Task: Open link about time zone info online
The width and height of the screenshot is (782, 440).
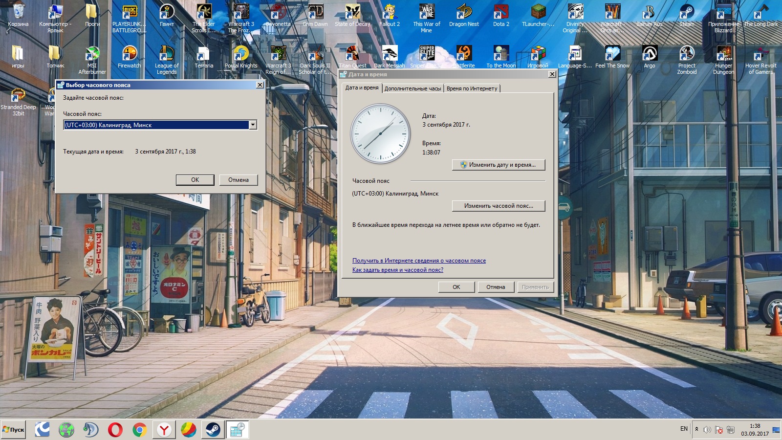Action: [x=419, y=261]
